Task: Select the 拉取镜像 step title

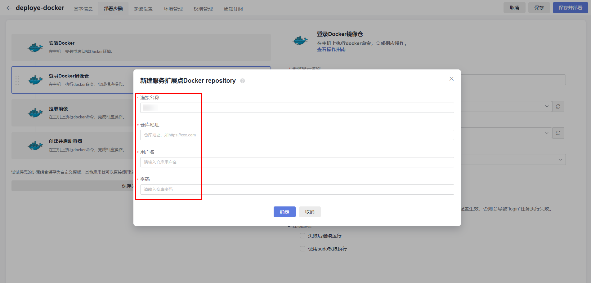Action: (x=58, y=109)
